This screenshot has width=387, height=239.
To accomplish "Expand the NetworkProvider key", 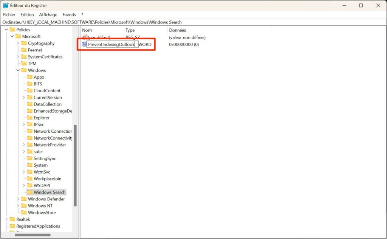I will [24, 145].
